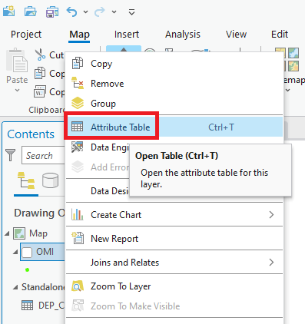Expand the Joins and Relates arrow
Viewport: 305px width, 324px height.
click(271, 262)
